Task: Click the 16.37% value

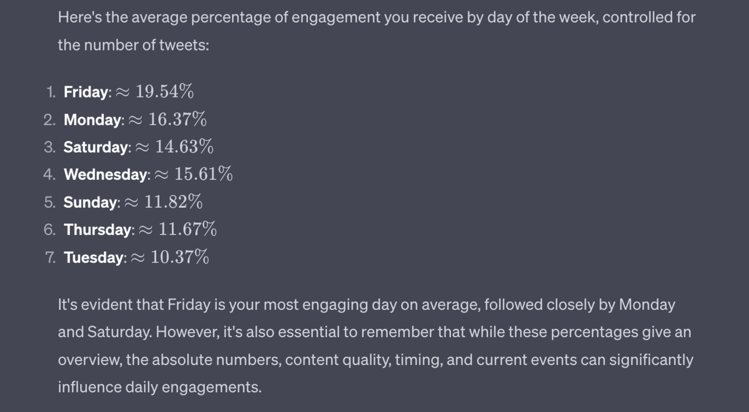Action: pyautogui.click(x=177, y=120)
